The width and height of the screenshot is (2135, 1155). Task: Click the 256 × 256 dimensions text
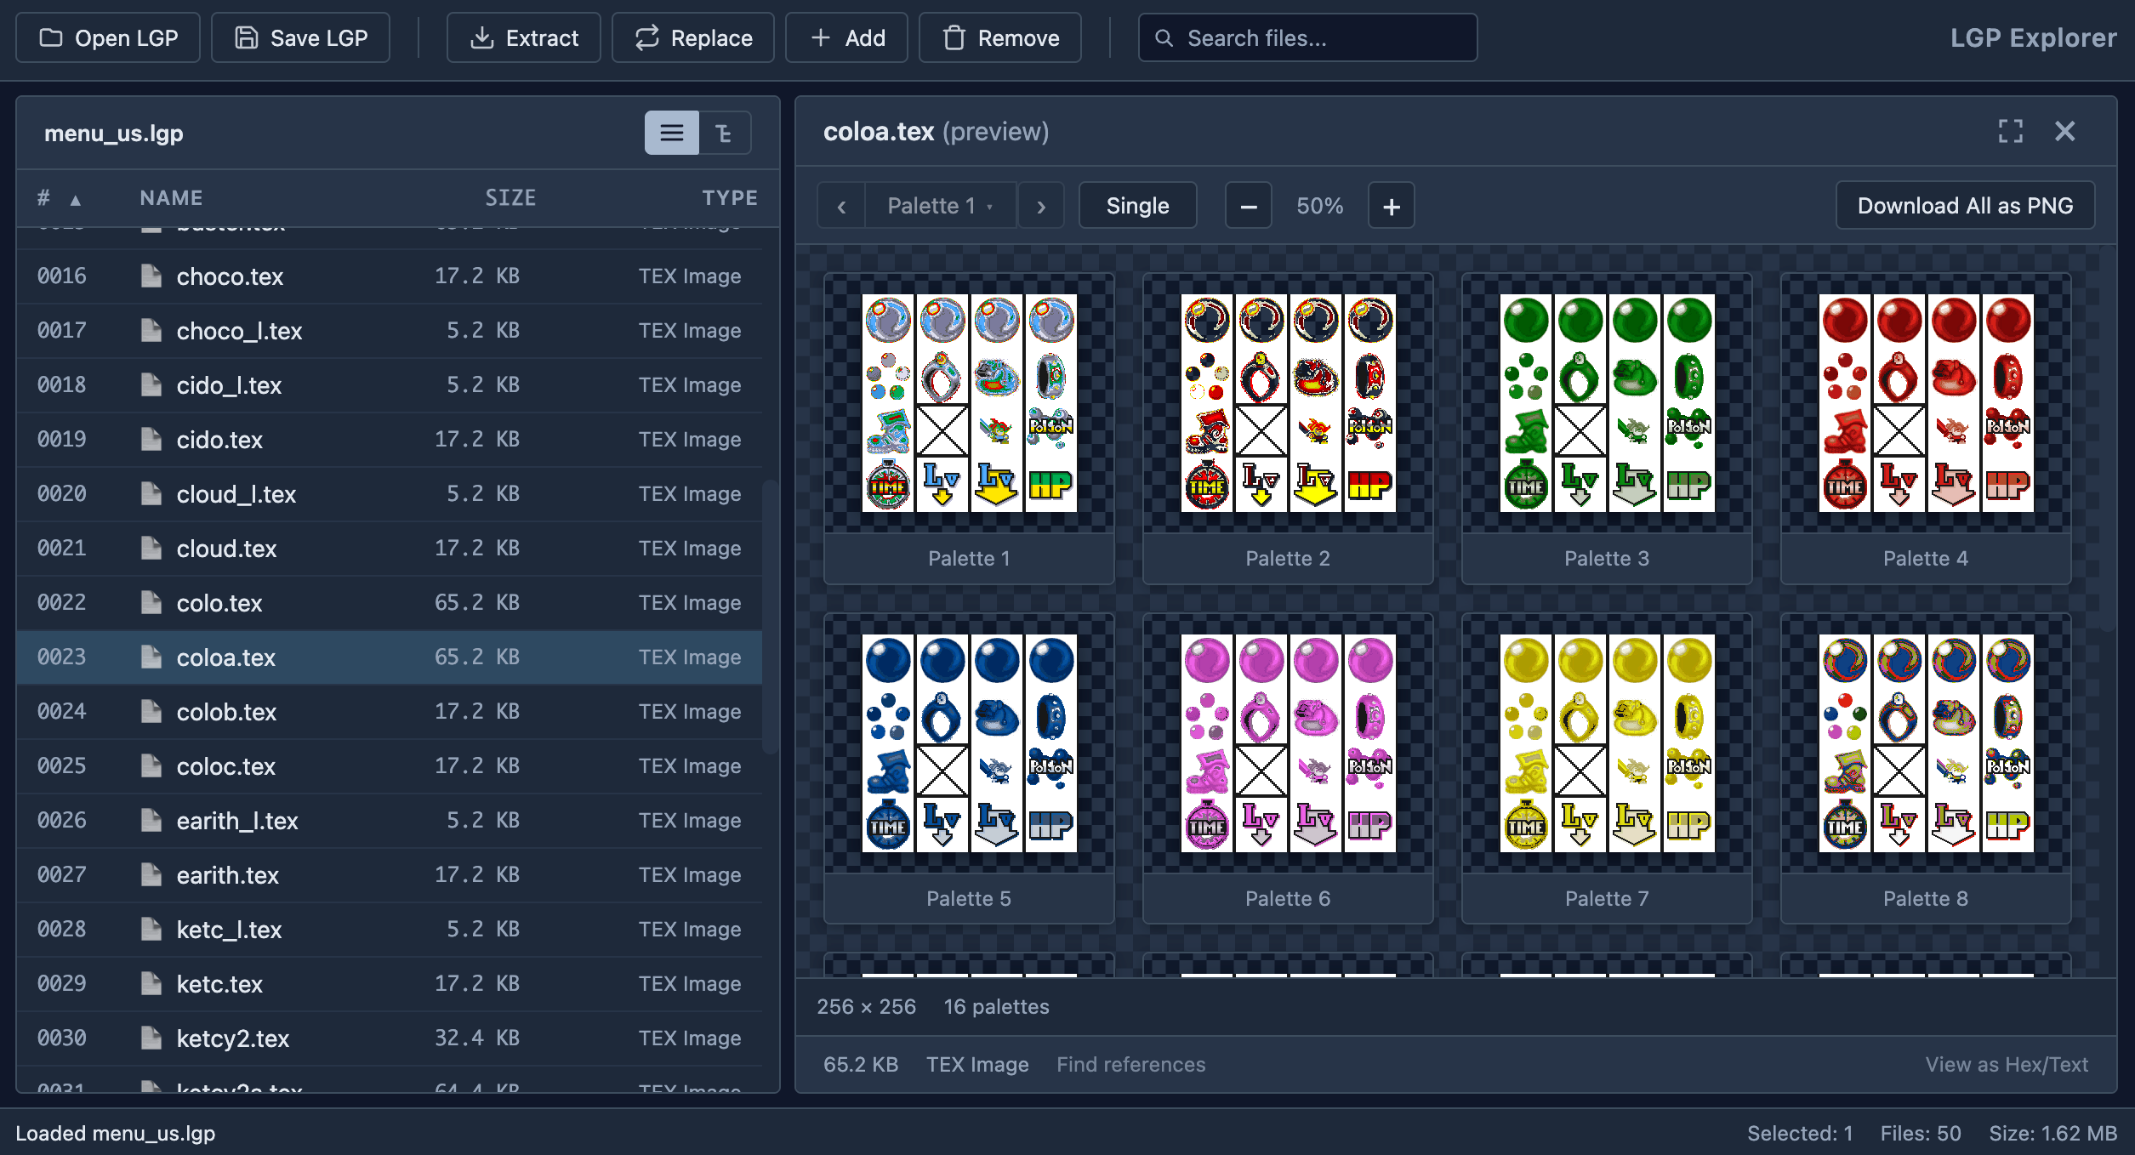pos(867,1007)
